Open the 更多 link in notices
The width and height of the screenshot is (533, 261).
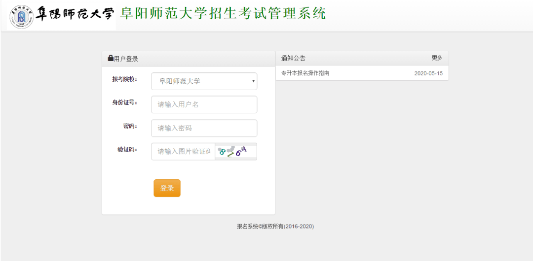coord(437,58)
